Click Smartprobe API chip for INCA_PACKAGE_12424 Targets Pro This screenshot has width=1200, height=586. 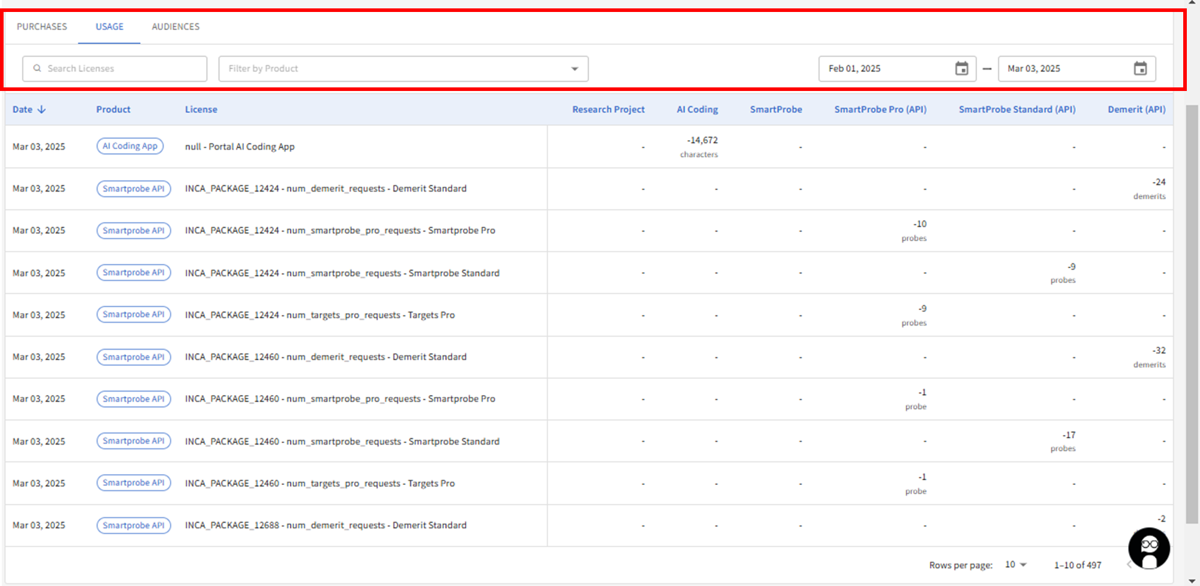134,314
